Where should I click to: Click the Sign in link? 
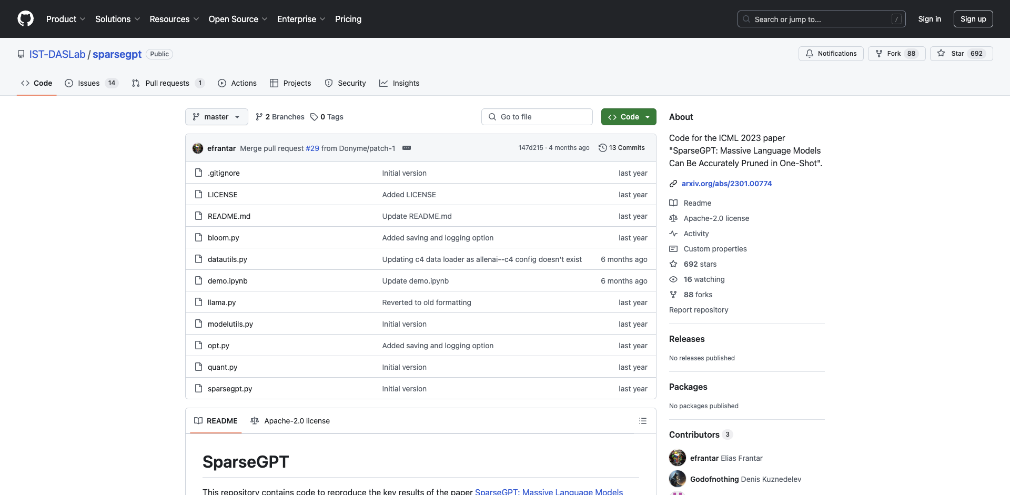click(x=930, y=19)
